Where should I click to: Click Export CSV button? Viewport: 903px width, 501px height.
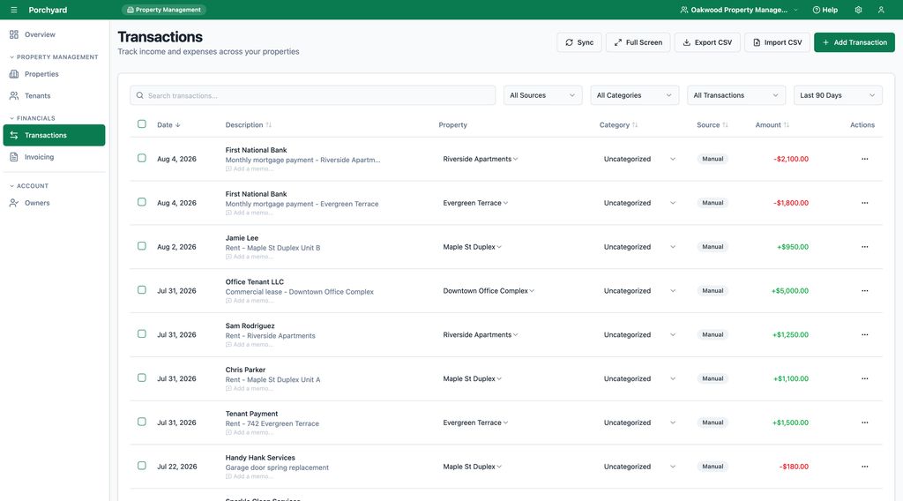(707, 42)
